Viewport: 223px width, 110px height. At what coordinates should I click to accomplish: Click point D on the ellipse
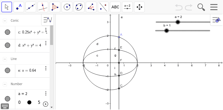click(x=119, y=75)
